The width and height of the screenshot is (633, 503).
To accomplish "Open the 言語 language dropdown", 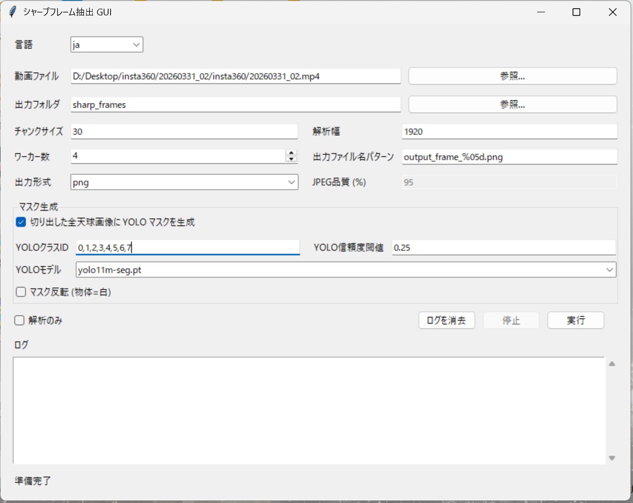I will tap(136, 45).
